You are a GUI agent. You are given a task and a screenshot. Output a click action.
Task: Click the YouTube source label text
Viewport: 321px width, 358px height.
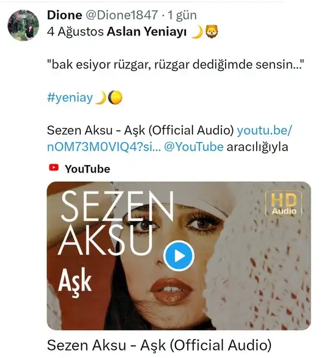(87, 169)
